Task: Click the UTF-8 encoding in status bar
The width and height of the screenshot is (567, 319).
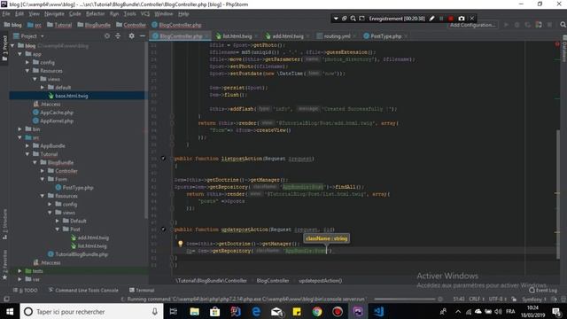Action: point(497,300)
